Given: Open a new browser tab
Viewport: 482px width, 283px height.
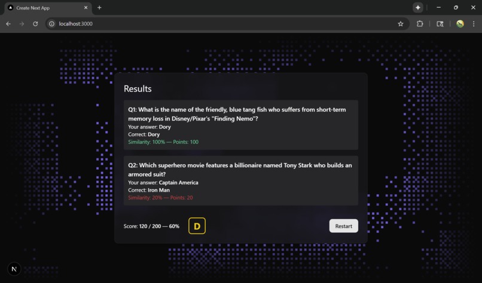Looking at the screenshot, I should click(99, 8).
